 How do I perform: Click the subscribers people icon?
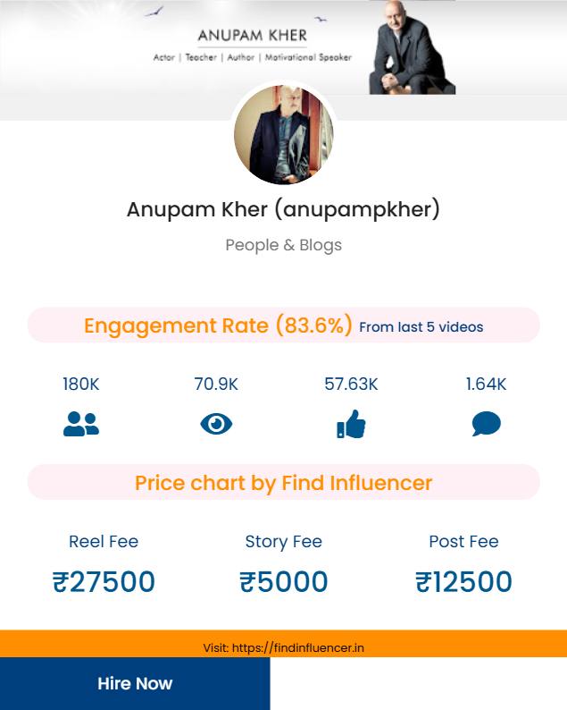click(81, 424)
